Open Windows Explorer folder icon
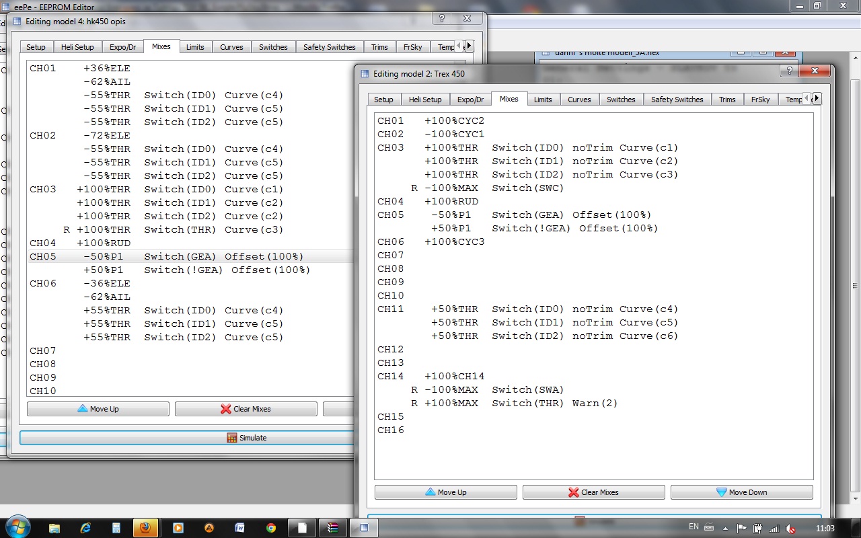Screen dimensions: 861x538 [54, 528]
